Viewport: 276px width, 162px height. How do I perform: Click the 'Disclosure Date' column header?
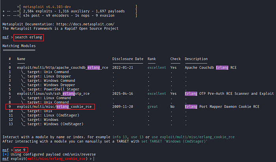click(128, 59)
